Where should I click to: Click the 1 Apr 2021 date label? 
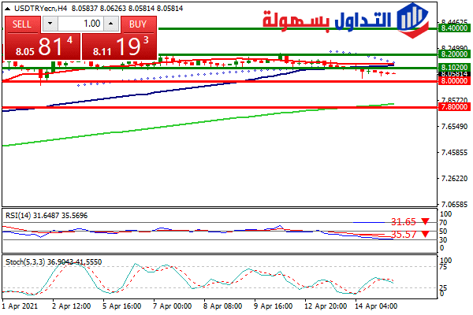coord(20,306)
